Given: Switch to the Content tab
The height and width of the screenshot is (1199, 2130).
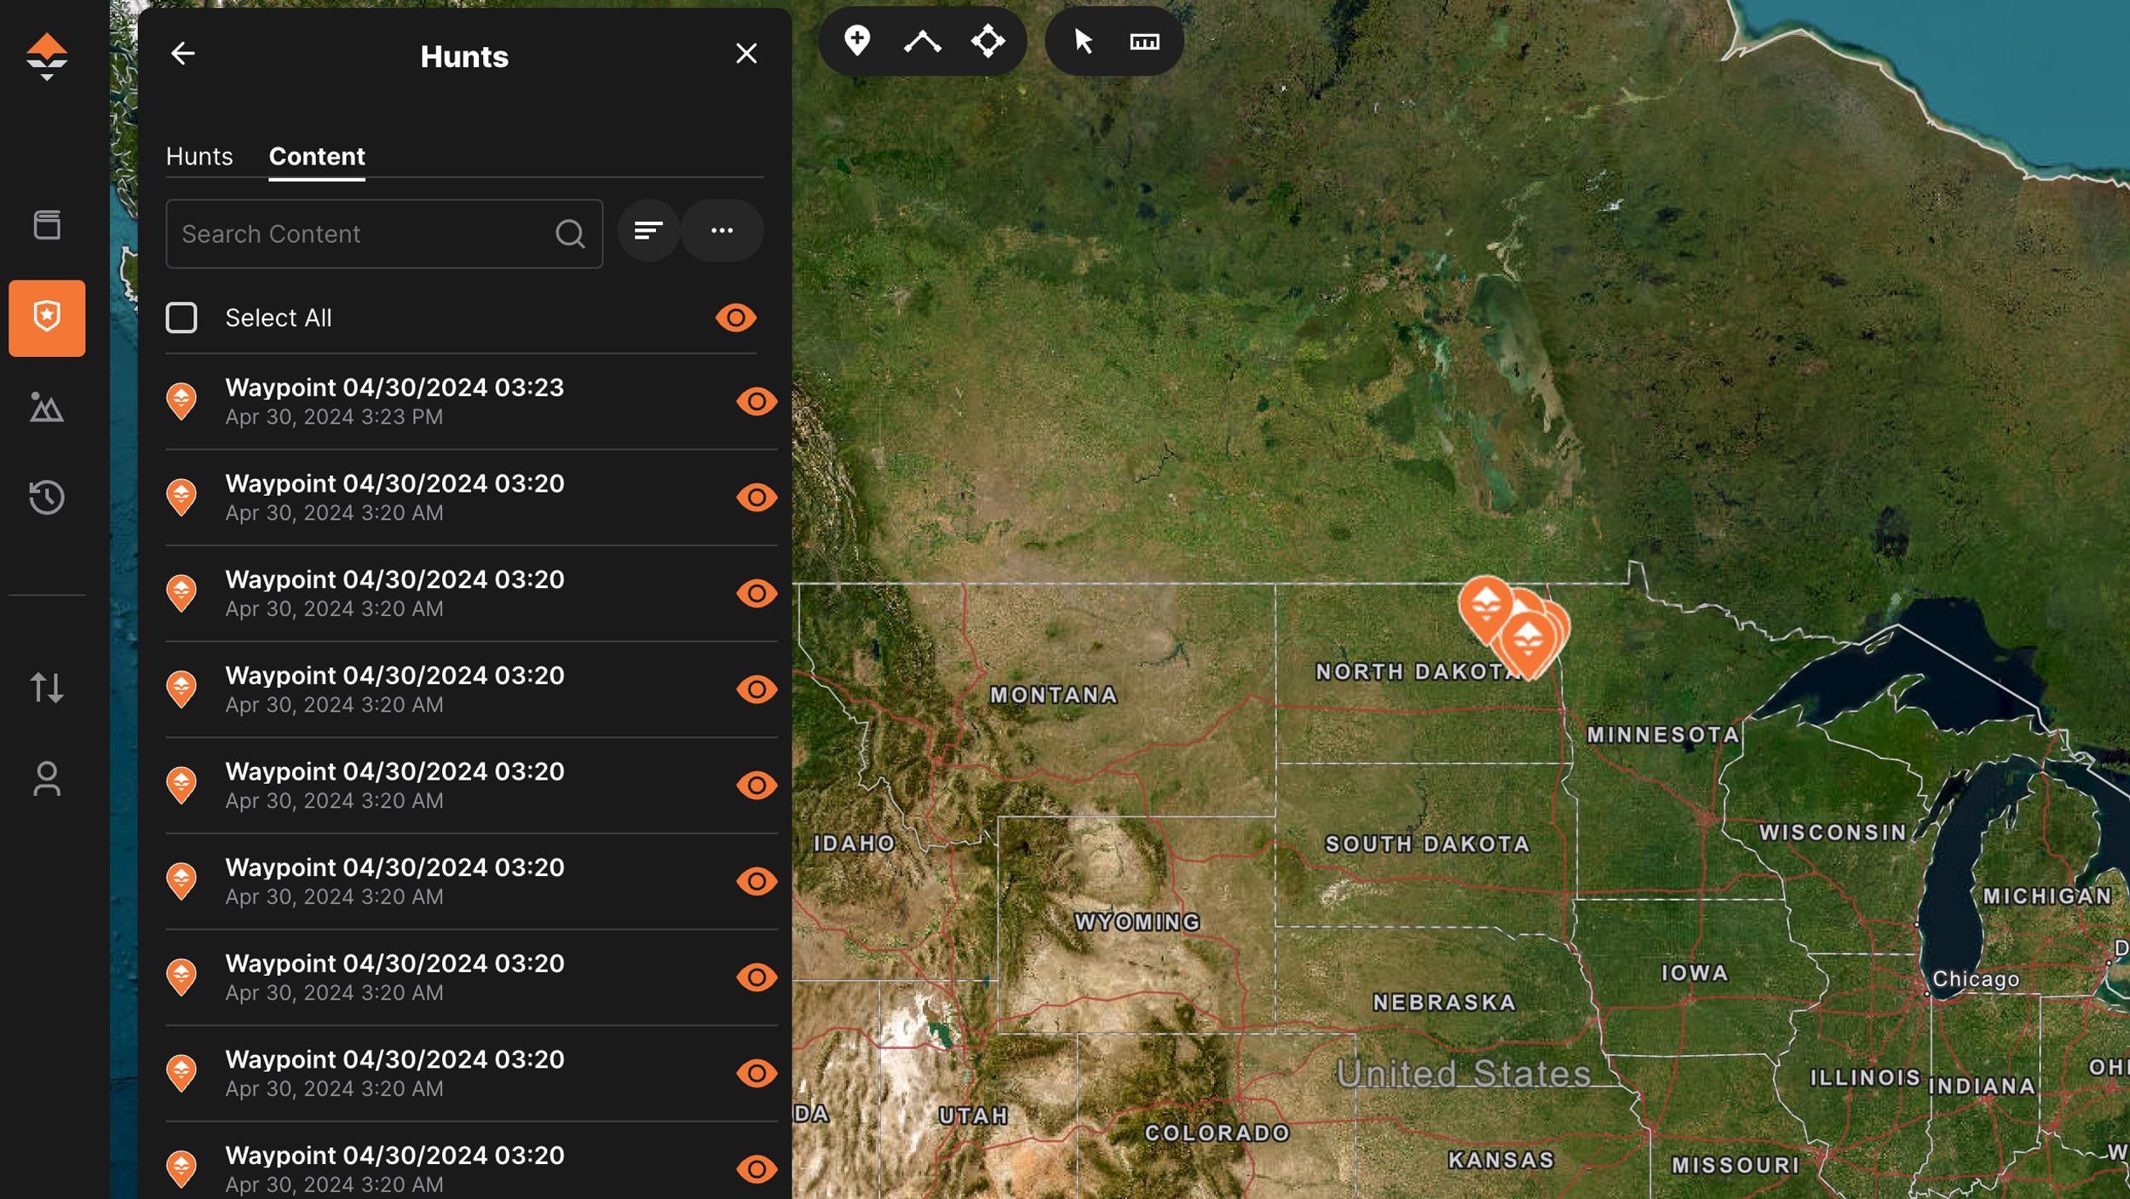Looking at the screenshot, I should pos(316,156).
